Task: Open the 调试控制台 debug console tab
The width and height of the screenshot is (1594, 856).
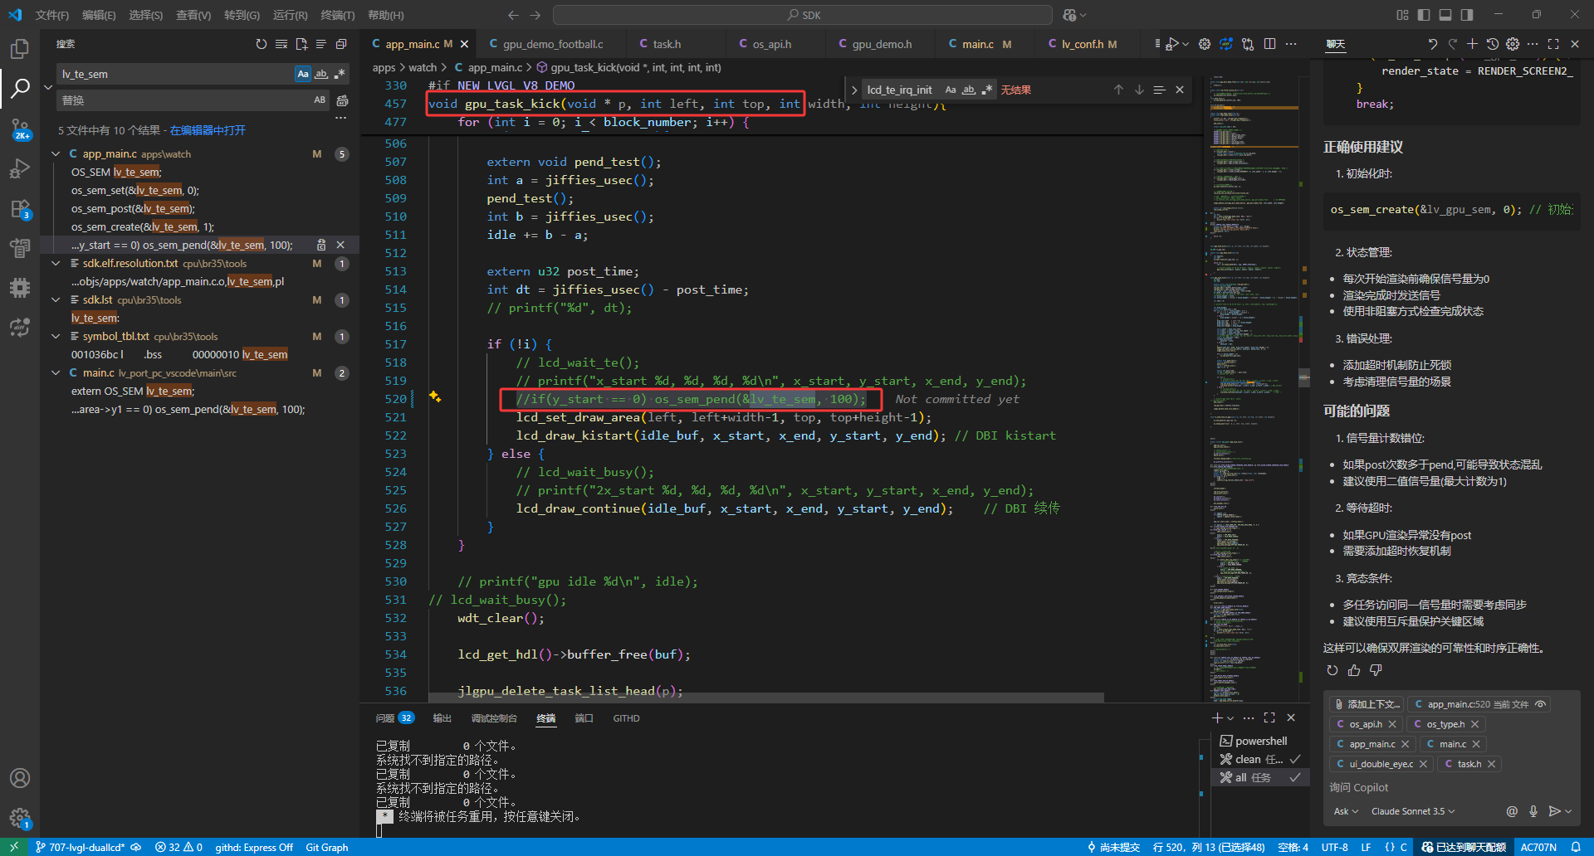Action: point(494,718)
